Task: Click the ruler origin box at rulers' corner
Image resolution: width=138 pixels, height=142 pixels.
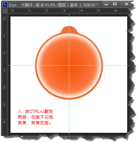Action: coord(5,11)
